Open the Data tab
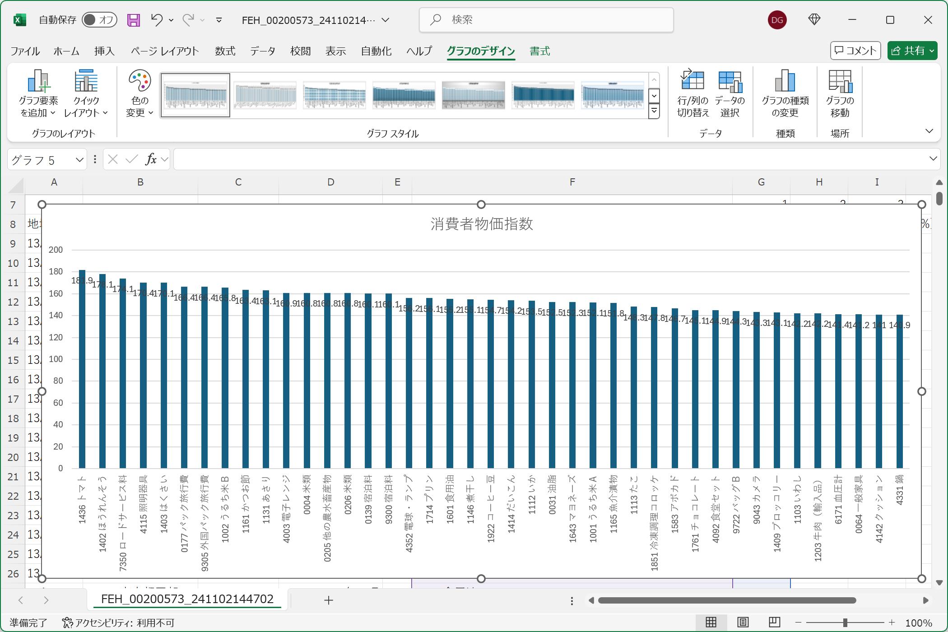 [263, 51]
